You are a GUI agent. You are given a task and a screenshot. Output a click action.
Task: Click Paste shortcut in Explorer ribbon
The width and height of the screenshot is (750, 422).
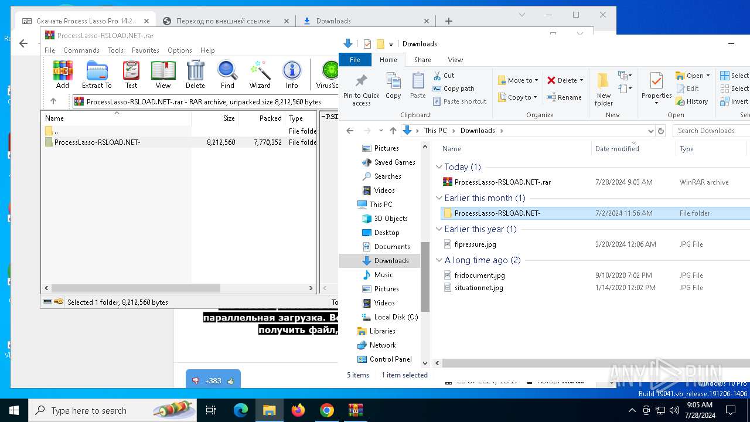[x=459, y=101]
